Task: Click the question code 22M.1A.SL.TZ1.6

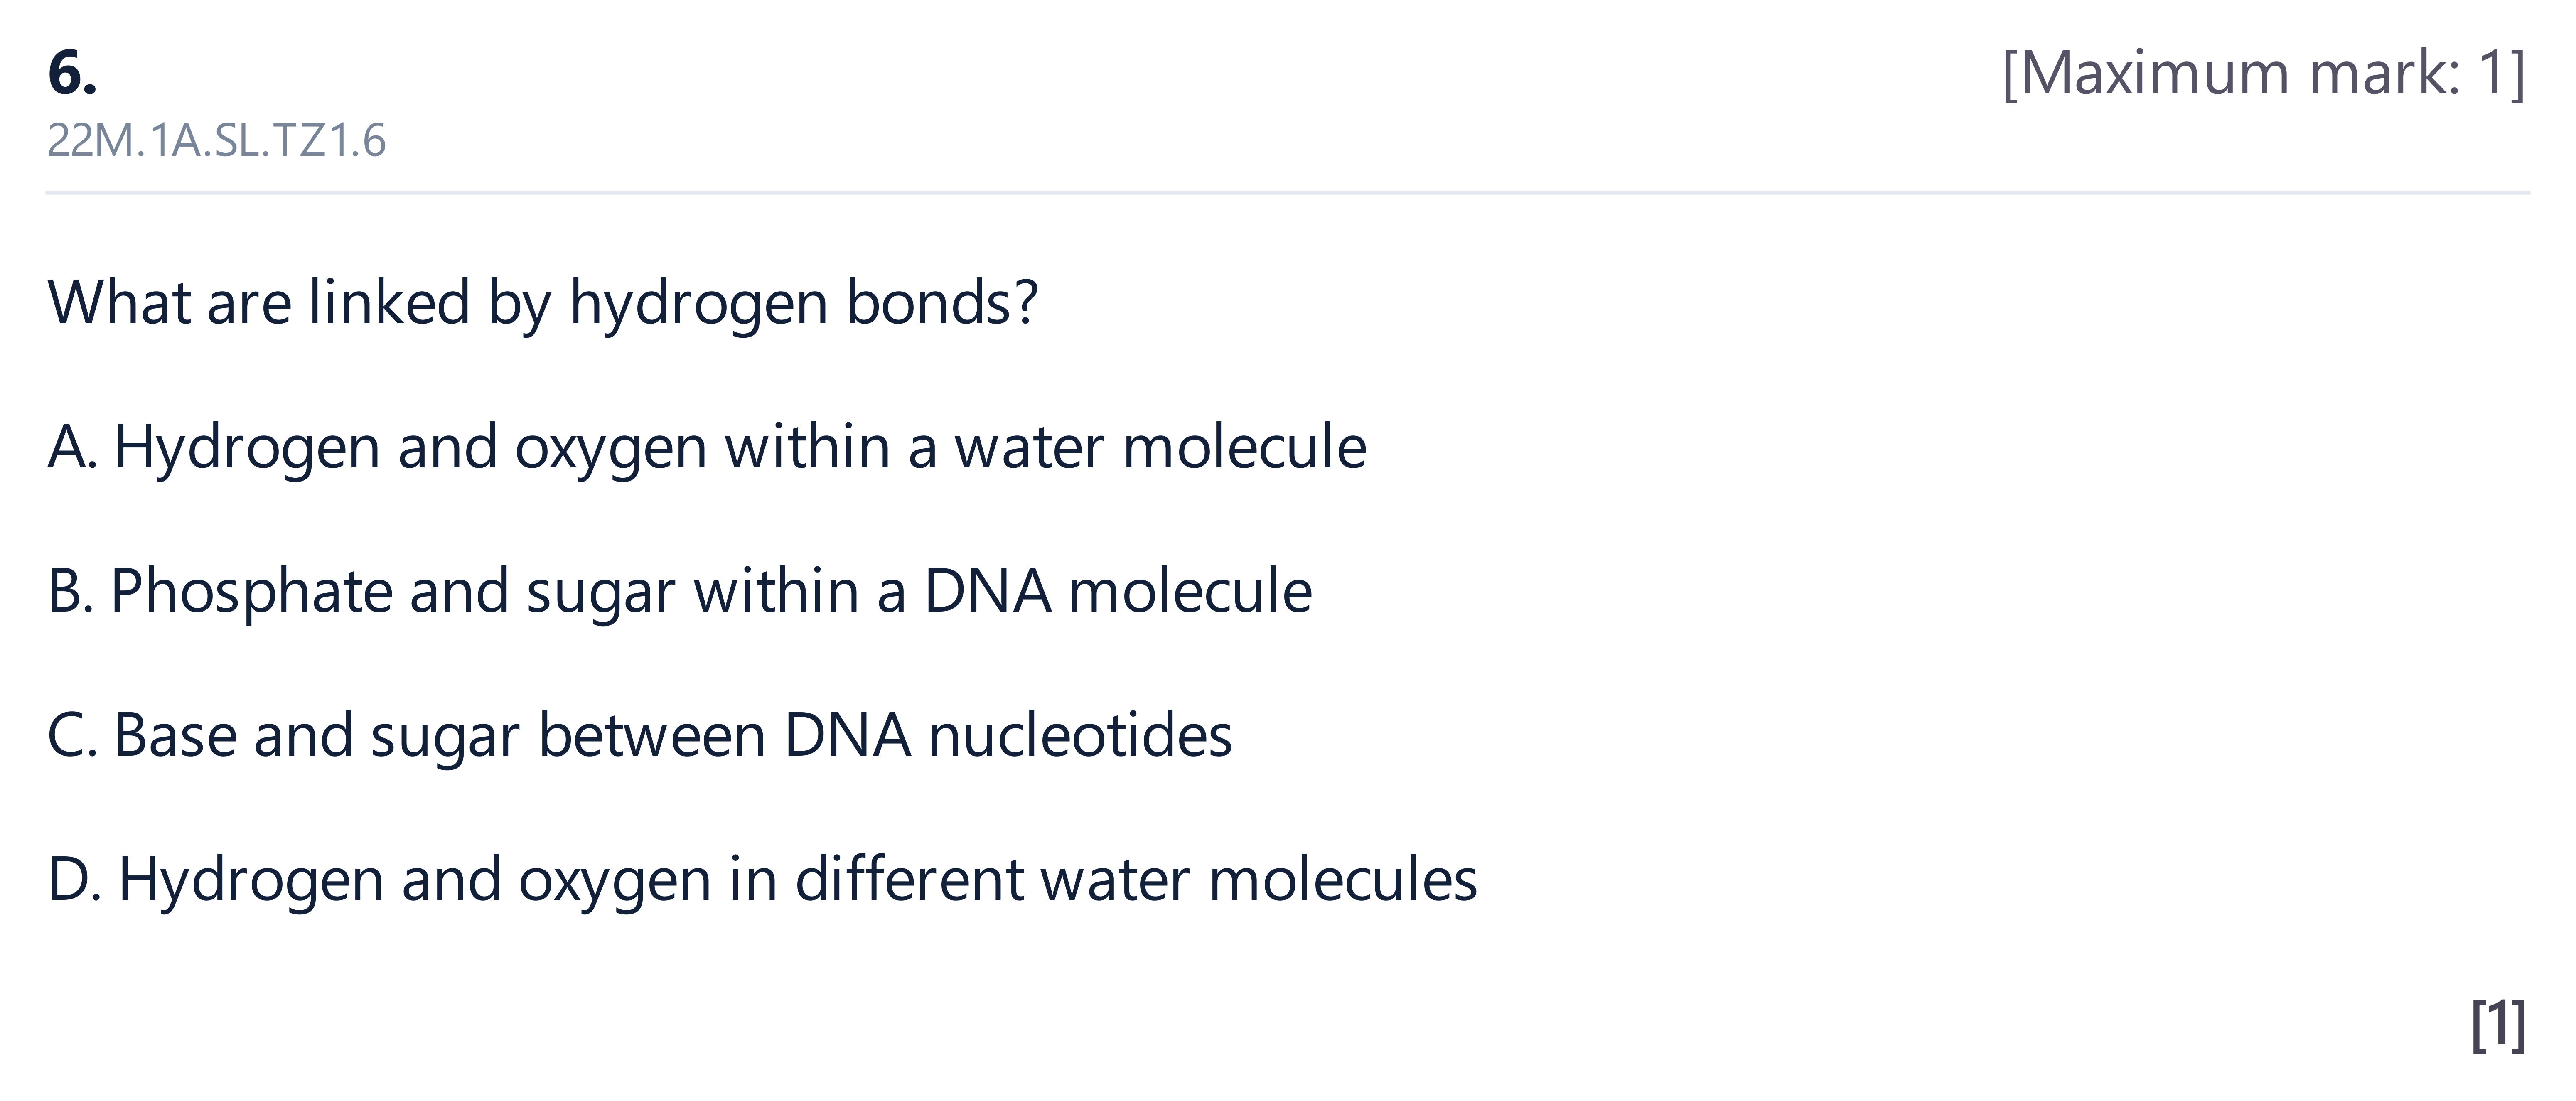Action: 216,141
